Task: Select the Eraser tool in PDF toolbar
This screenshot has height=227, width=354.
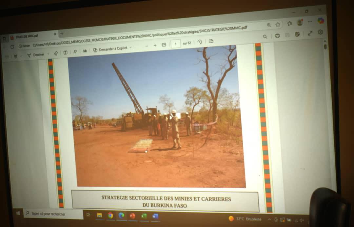Action: [56, 53]
